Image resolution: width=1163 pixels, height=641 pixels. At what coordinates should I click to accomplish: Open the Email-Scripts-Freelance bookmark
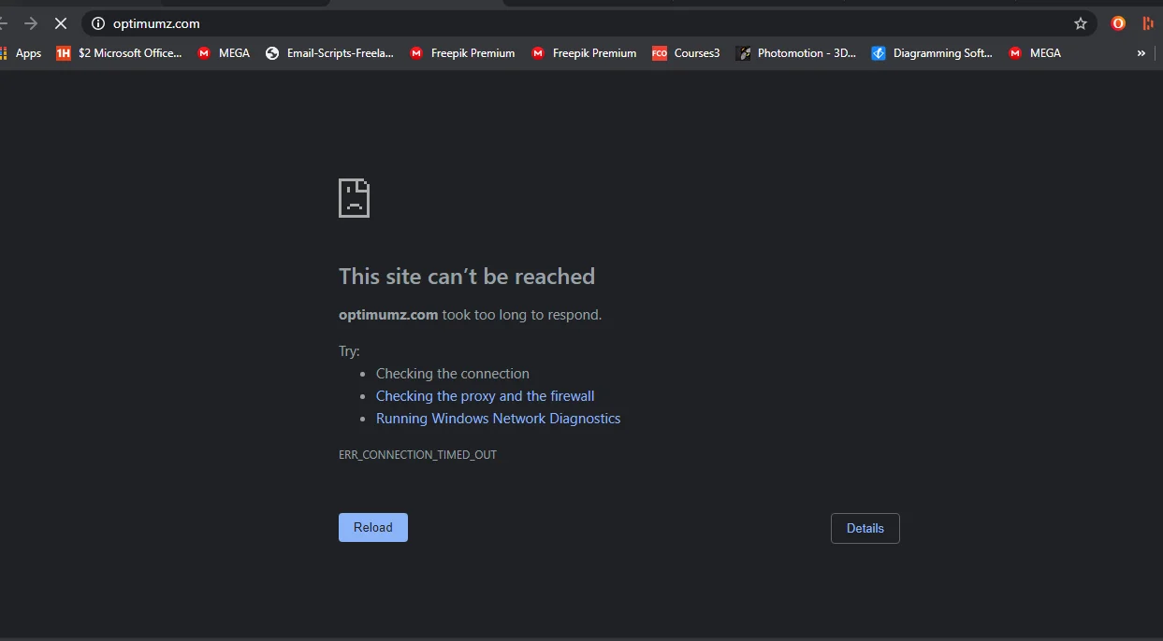329,53
